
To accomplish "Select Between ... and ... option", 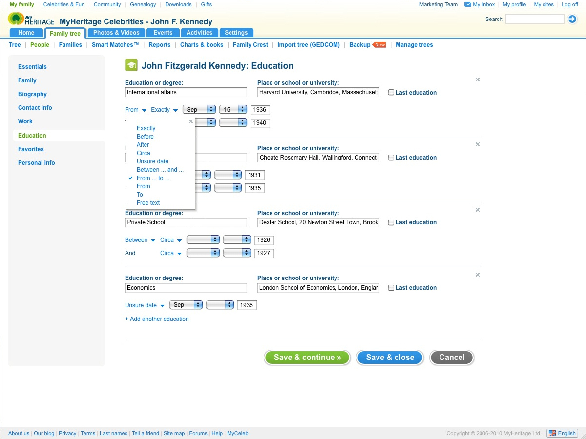I will point(160,170).
